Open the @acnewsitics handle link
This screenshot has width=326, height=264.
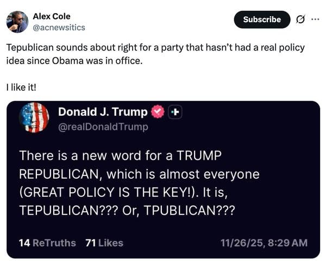(x=59, y=27)
